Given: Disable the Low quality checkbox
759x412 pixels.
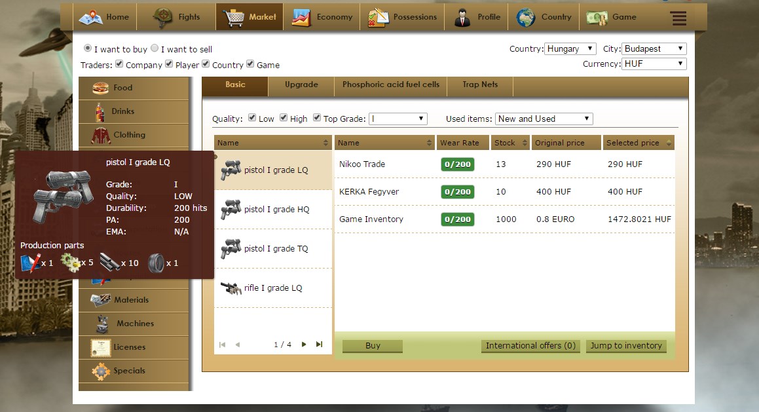Looking at the screenshot, I should pos(253,118).
